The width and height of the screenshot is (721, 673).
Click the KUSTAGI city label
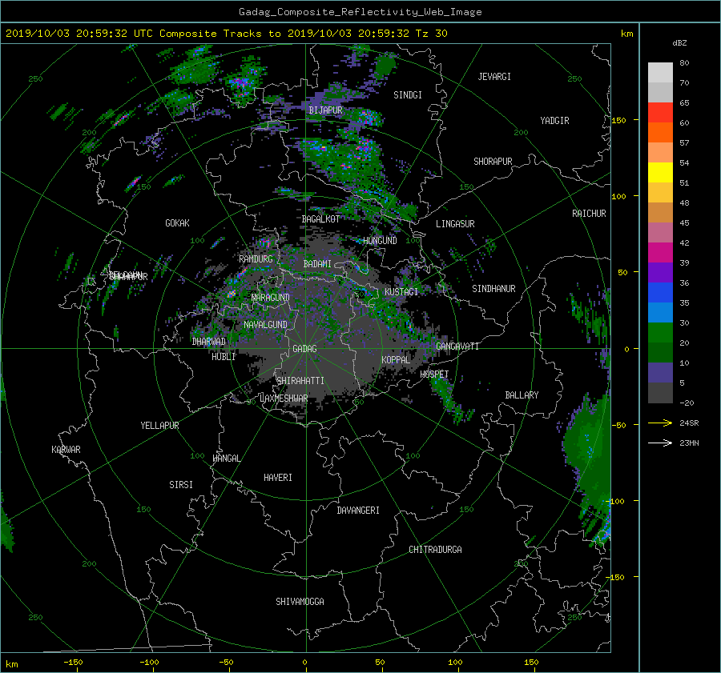coord(401,292)
